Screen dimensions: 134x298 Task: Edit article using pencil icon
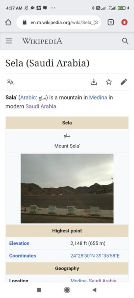pyautogui.click(x=124, y=82)
